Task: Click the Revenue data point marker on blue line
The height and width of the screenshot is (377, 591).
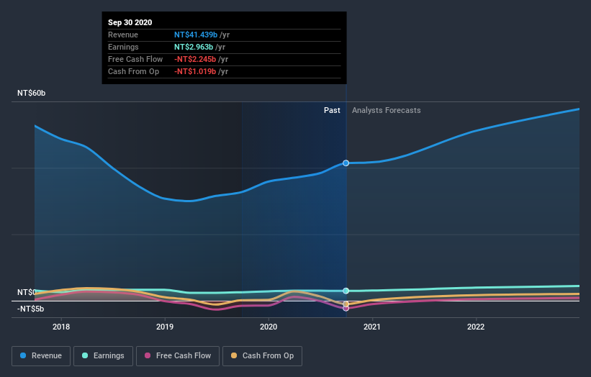Action: 346,163
